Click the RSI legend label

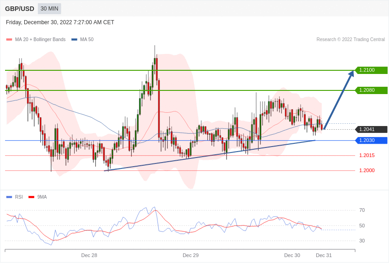(x=19, y=197)
